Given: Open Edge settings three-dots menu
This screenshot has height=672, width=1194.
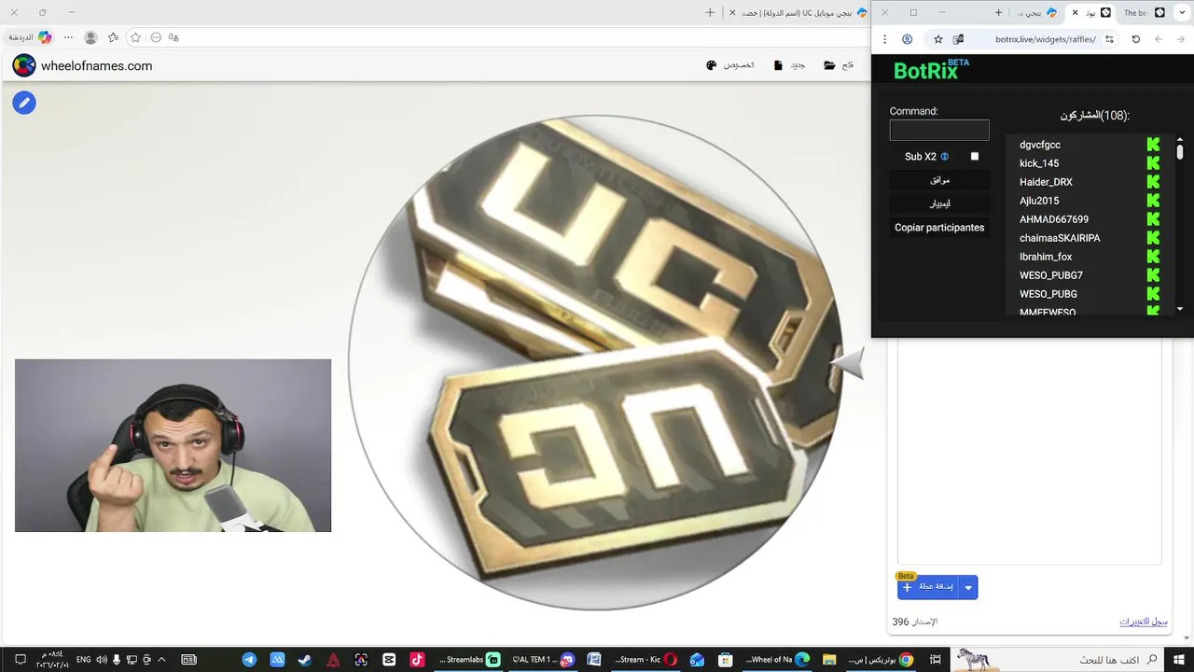Looking at the screenshot, I should 68,37.
